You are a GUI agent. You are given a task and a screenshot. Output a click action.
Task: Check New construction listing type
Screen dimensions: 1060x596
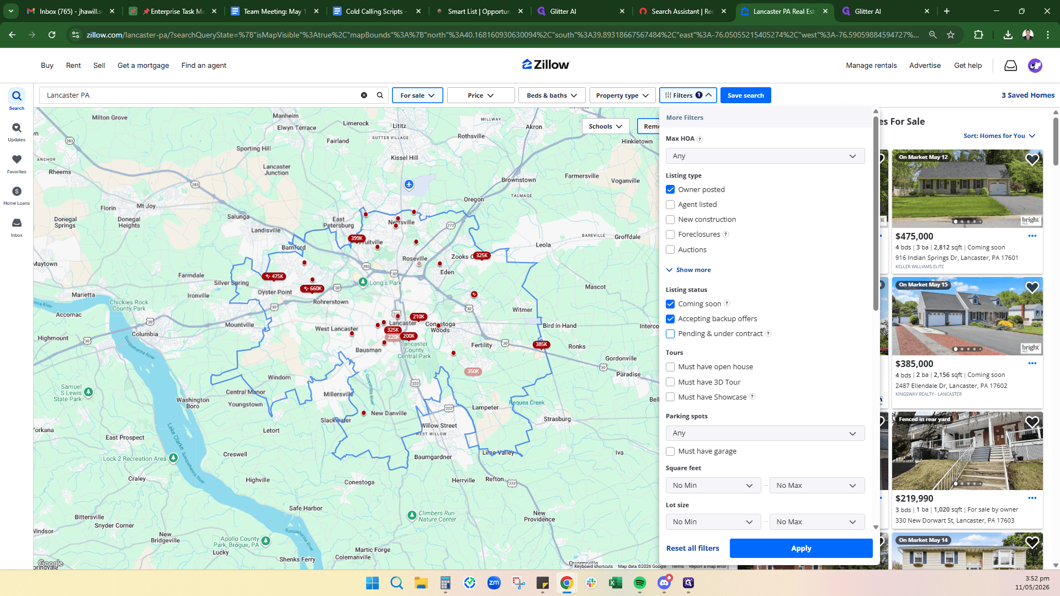670,220
